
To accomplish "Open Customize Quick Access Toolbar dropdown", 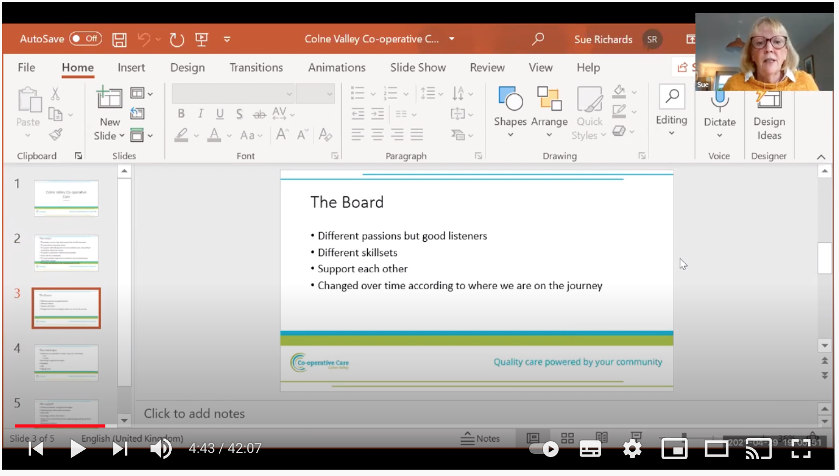I will [227, 39].
